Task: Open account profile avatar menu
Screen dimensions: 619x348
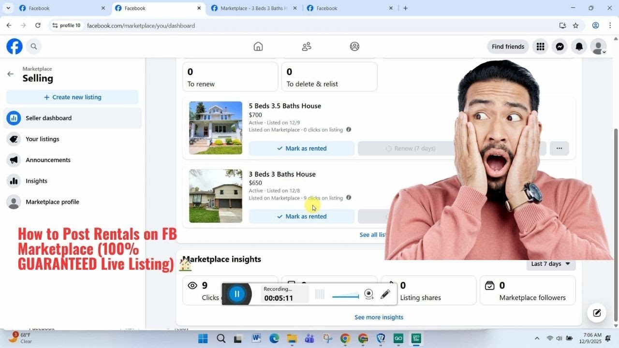Action: (598, 46)
